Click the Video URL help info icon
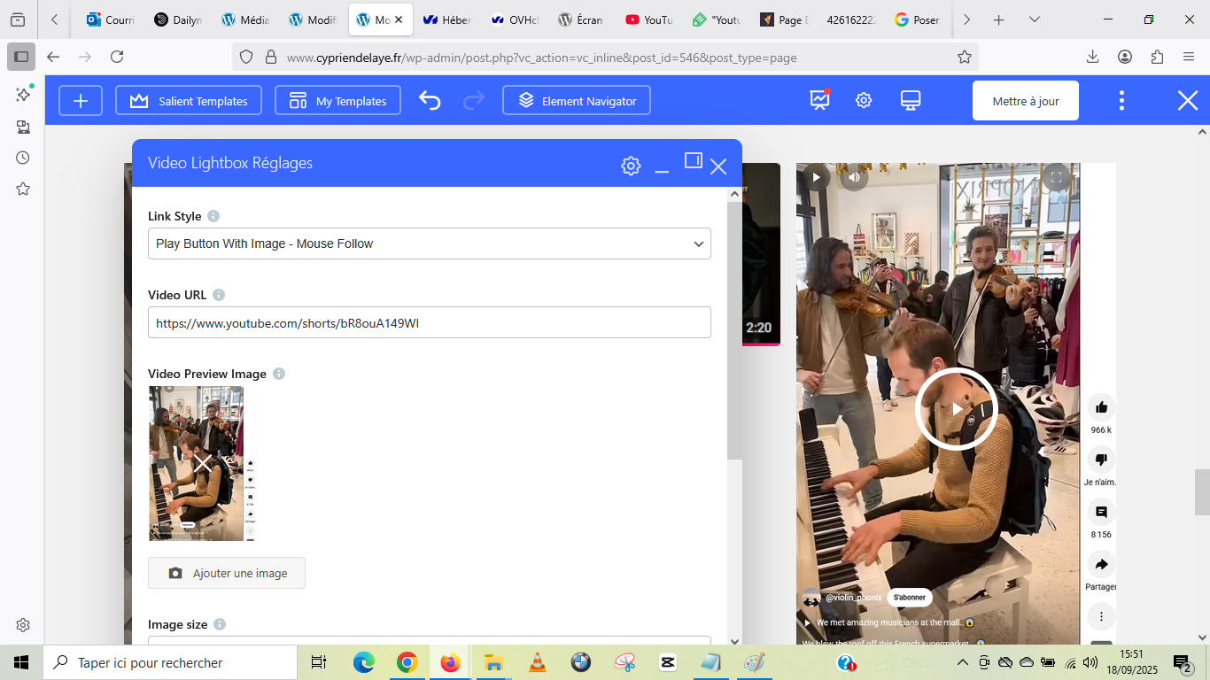This screenshot has height=680, width=1210. tap(219, 295)
